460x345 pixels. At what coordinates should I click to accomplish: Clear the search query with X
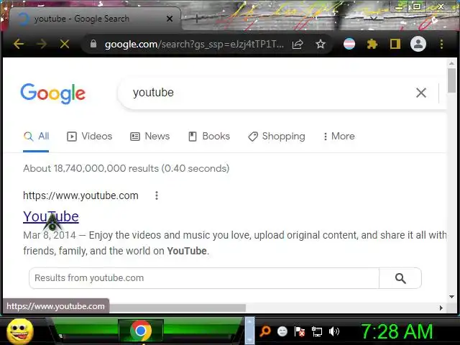click(421, 93)
